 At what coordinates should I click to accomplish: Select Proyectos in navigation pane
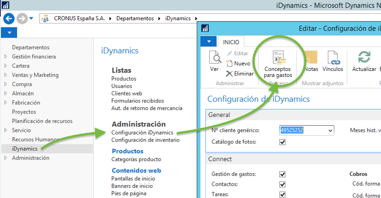coord(24,112)
